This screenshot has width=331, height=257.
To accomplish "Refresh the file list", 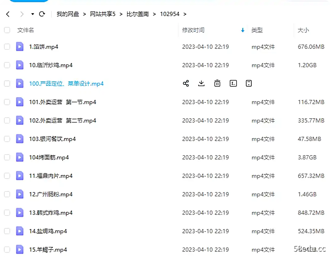I will 42,14.
